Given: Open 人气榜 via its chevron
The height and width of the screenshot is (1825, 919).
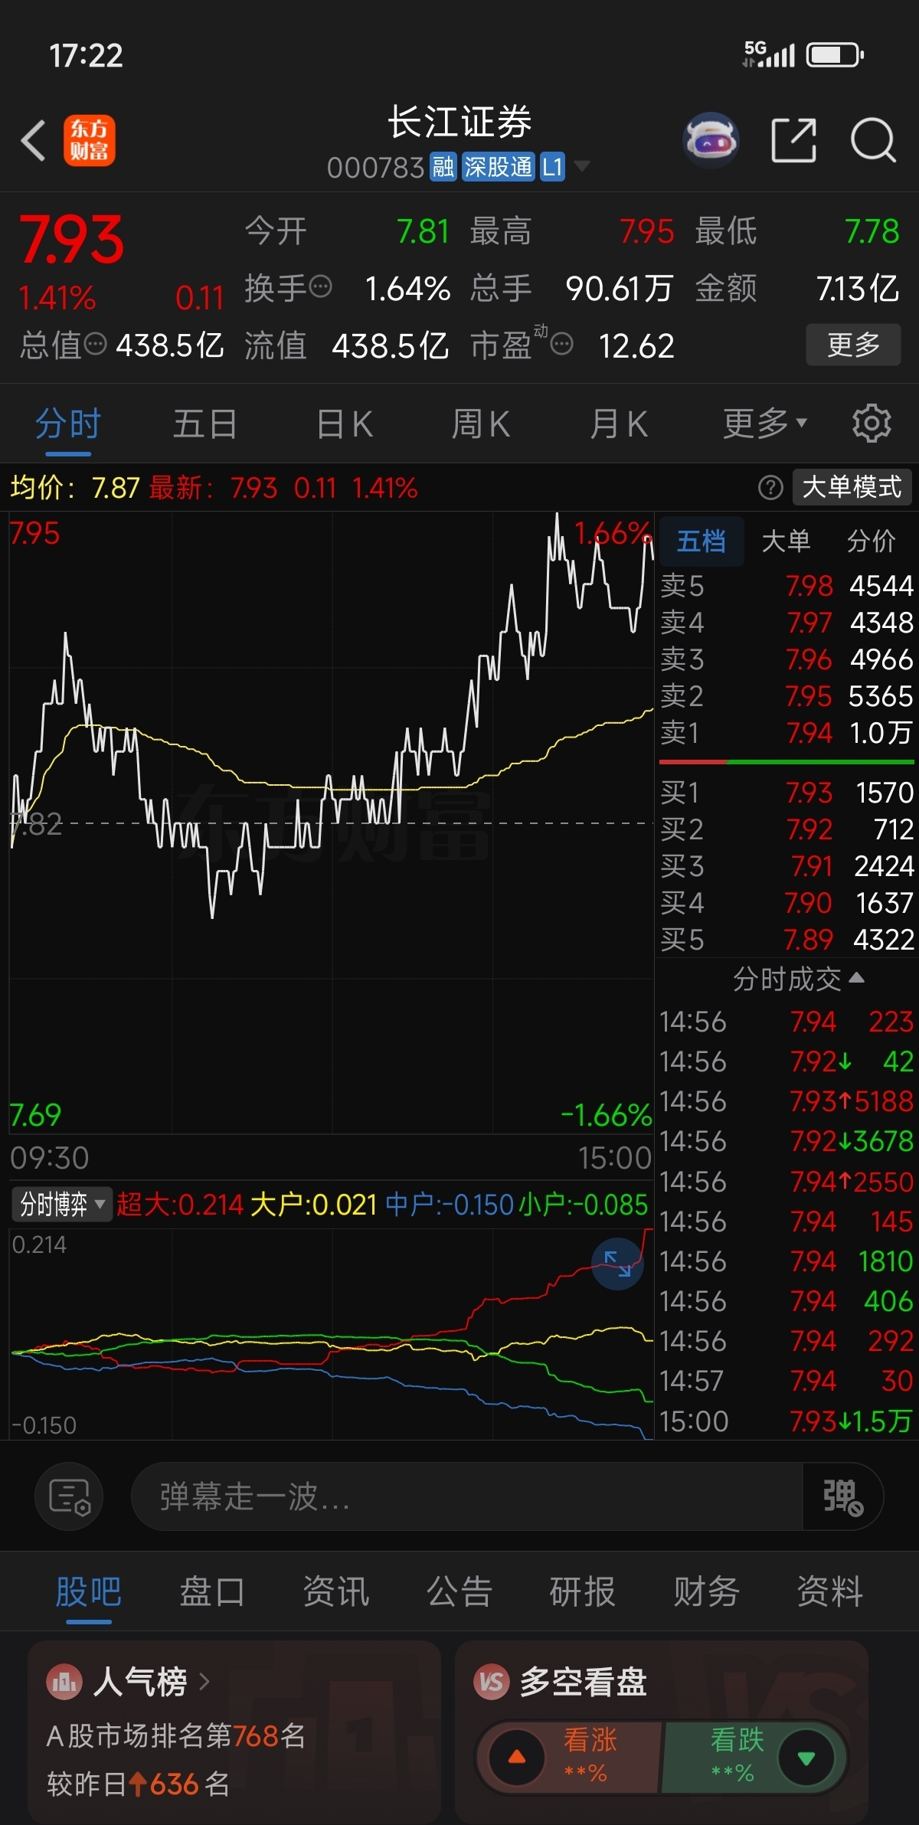Looking at the screenshot, I should pyautogui.click(x=204, y=1682).
